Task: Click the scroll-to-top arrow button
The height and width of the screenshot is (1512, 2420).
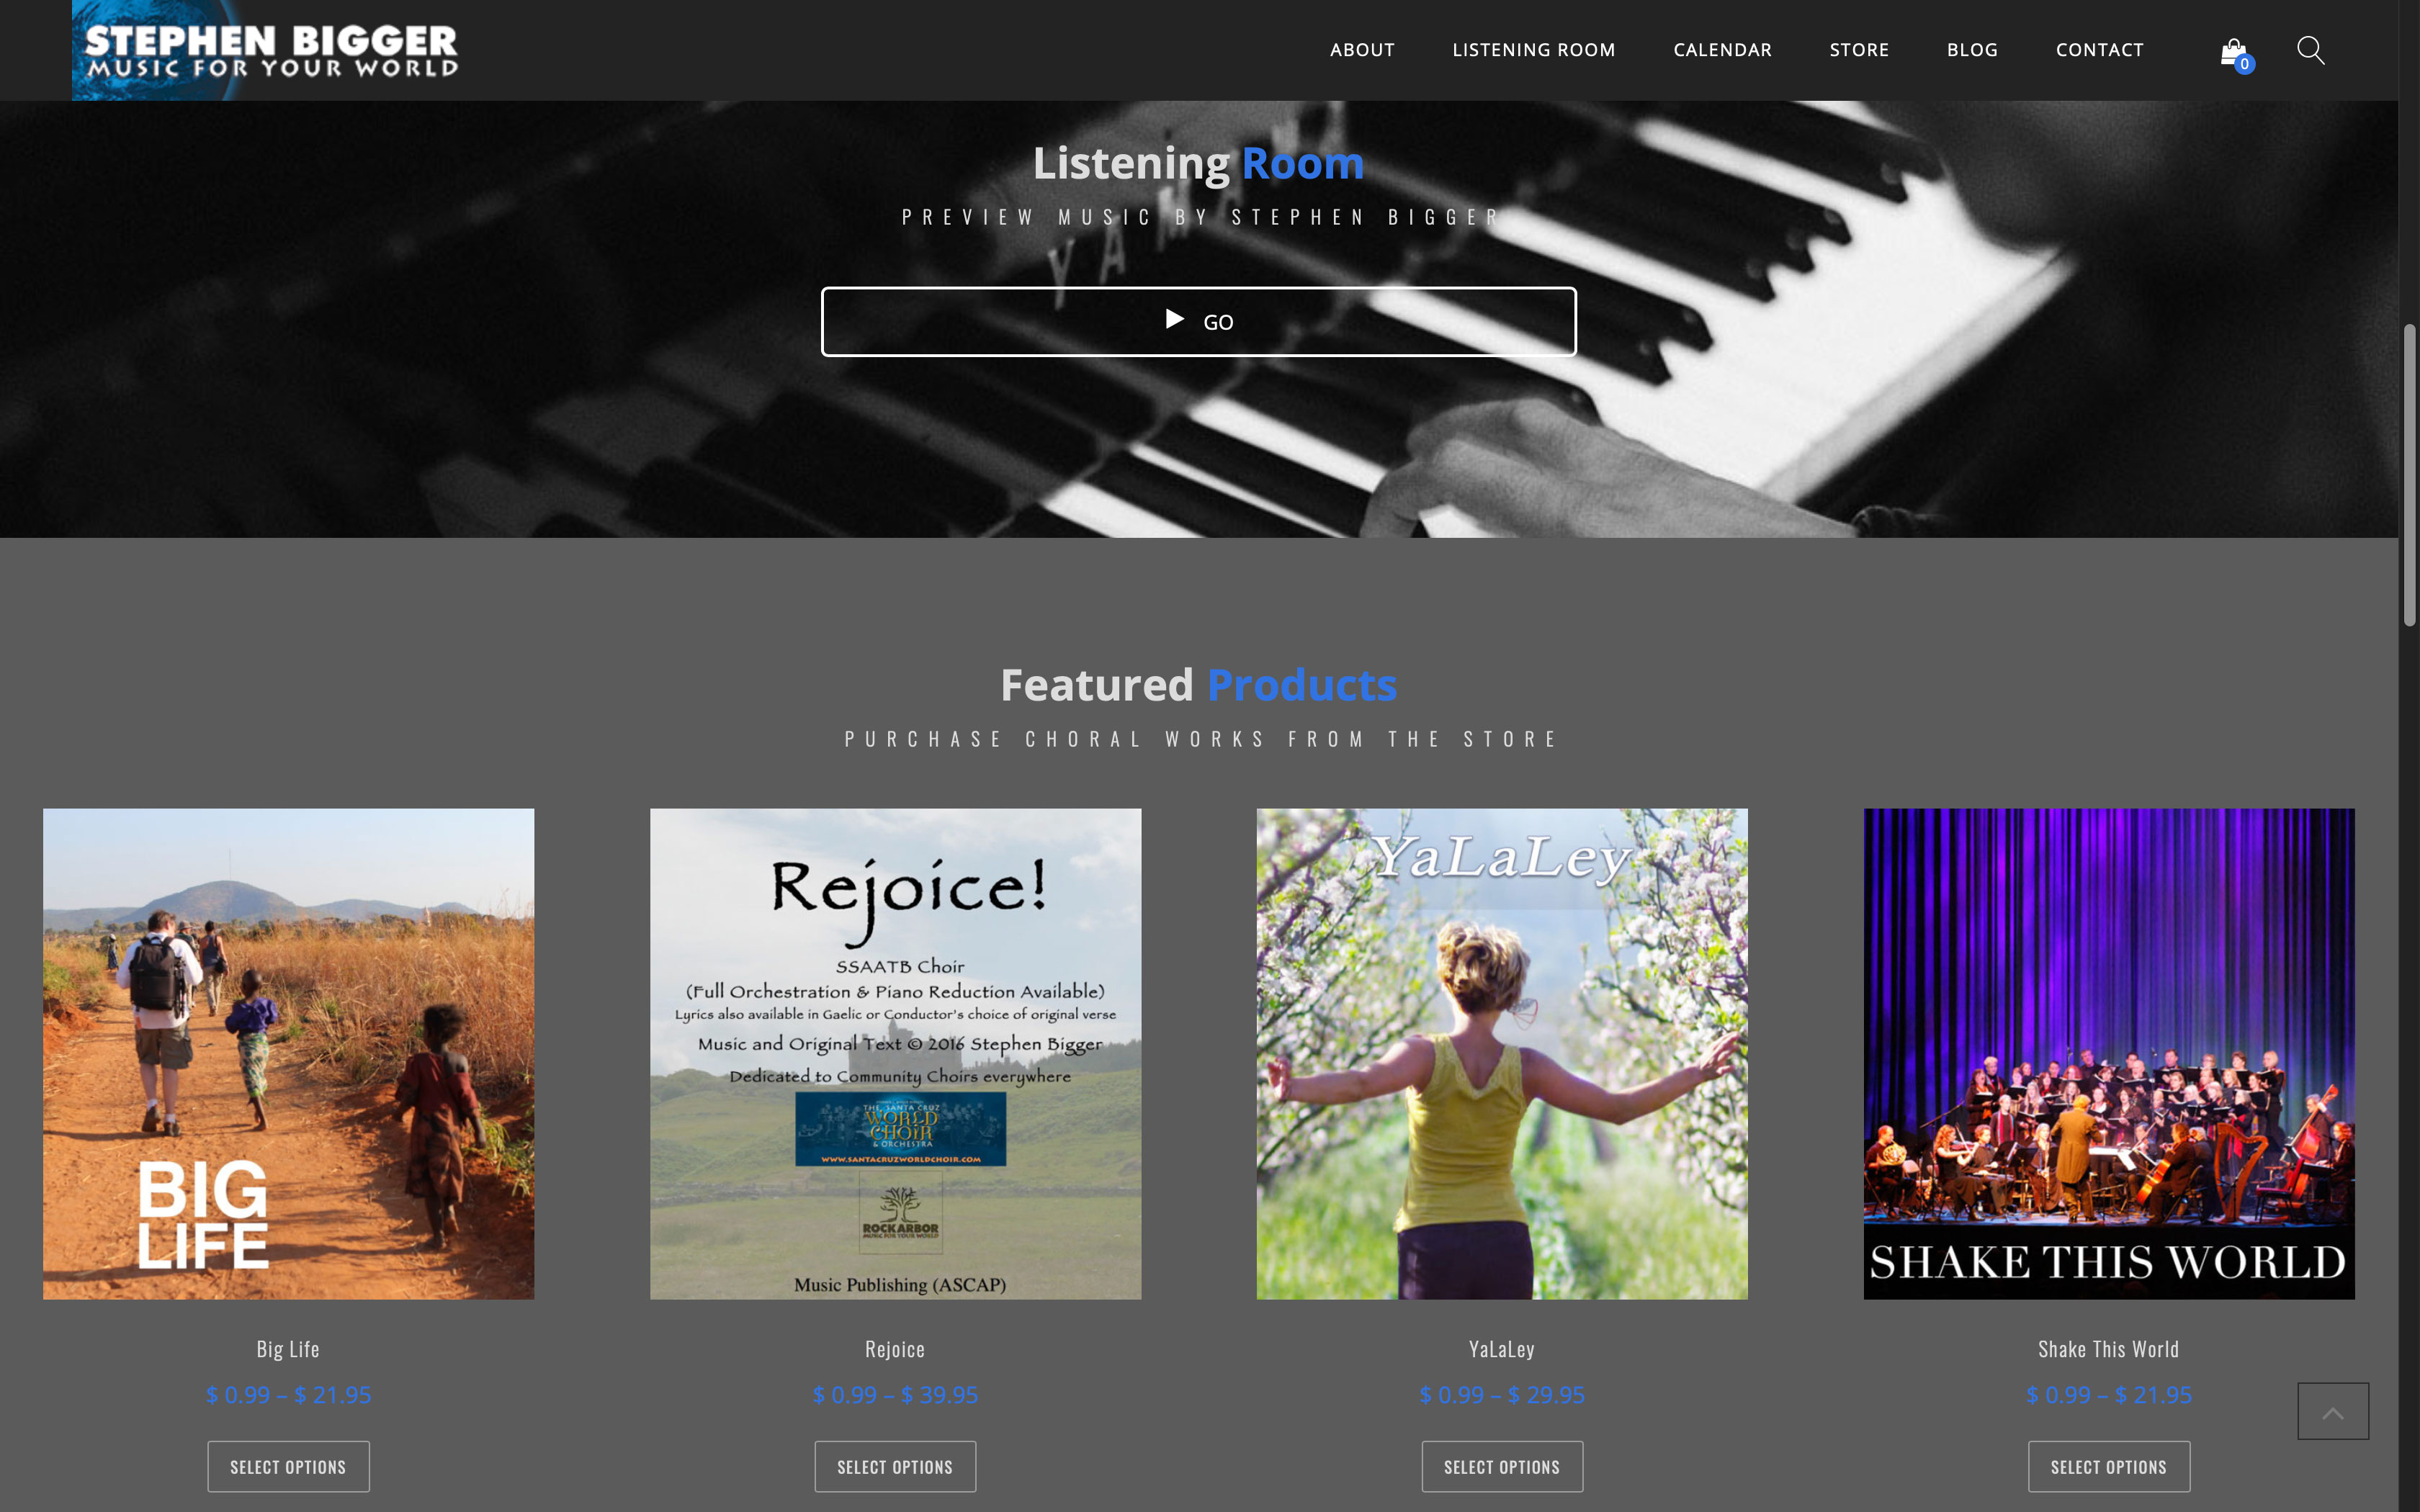Action: (x=2332, y=1411)
